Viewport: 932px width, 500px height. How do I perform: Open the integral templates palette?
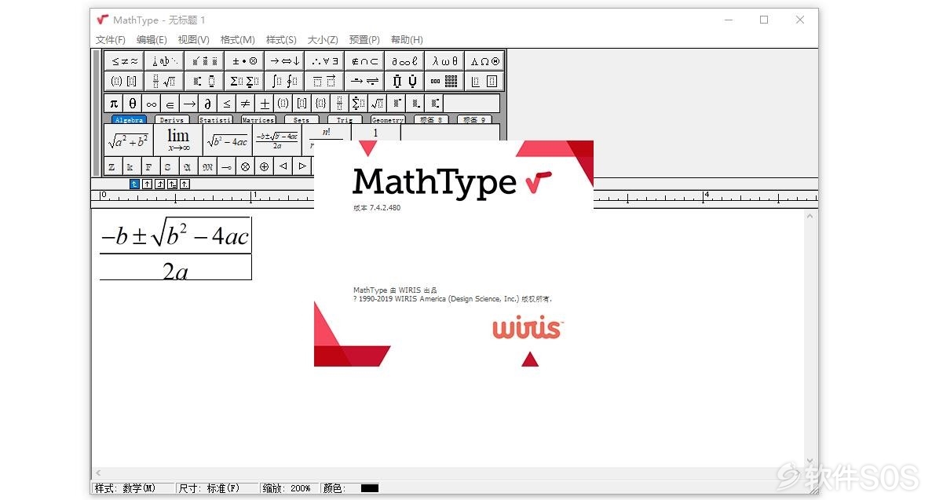[285, 81]
